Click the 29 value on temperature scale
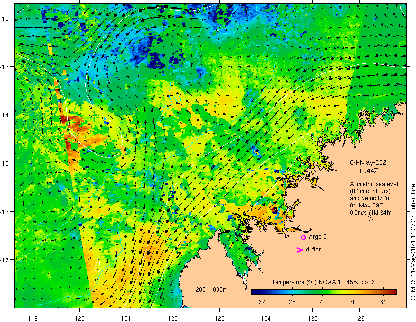This screenshot has height=322, width=416. pyautogui.click(x=322, y=302)
